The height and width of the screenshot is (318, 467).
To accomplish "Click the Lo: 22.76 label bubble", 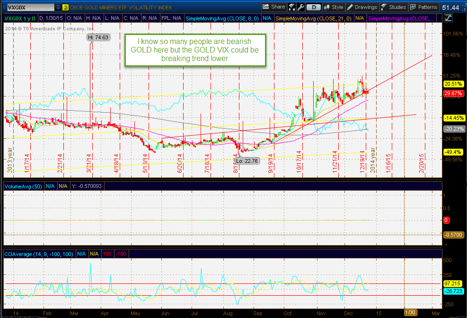I will pyautogui.click(x=247, y=161).
